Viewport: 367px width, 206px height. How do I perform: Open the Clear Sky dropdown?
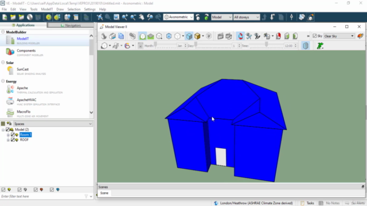pos(339,36)
